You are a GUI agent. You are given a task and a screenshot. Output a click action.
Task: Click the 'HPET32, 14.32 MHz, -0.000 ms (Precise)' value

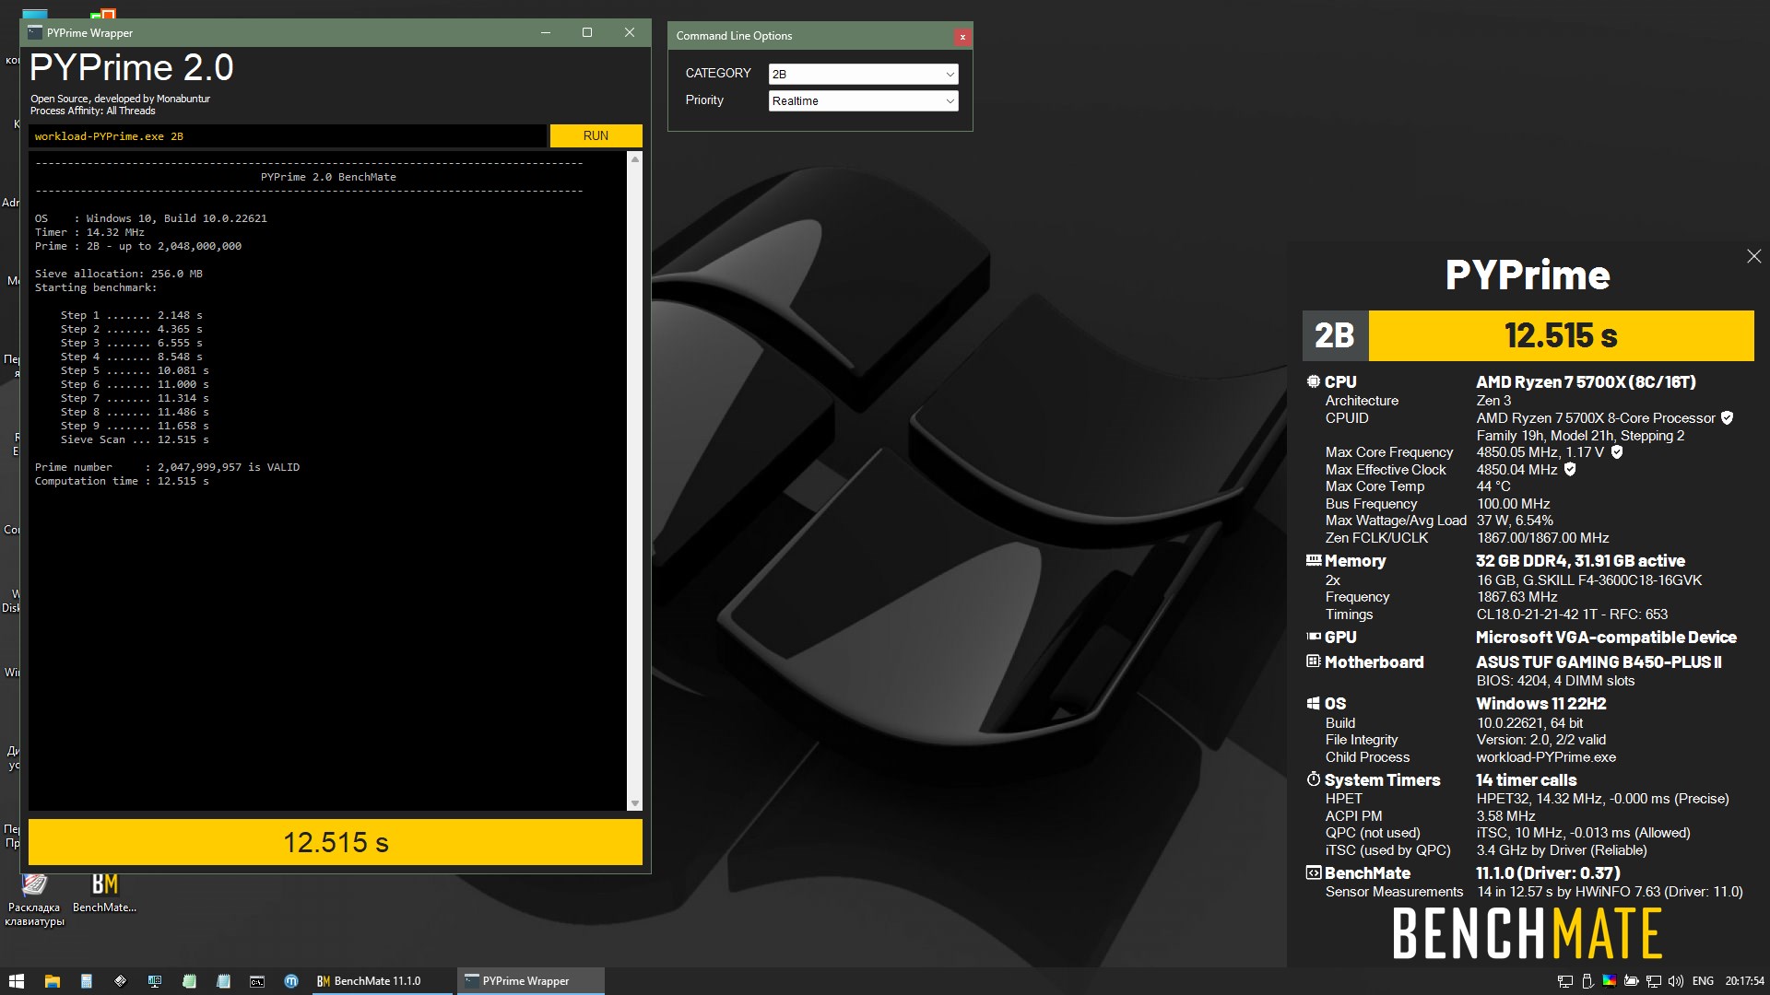(x=1602, y=799)
